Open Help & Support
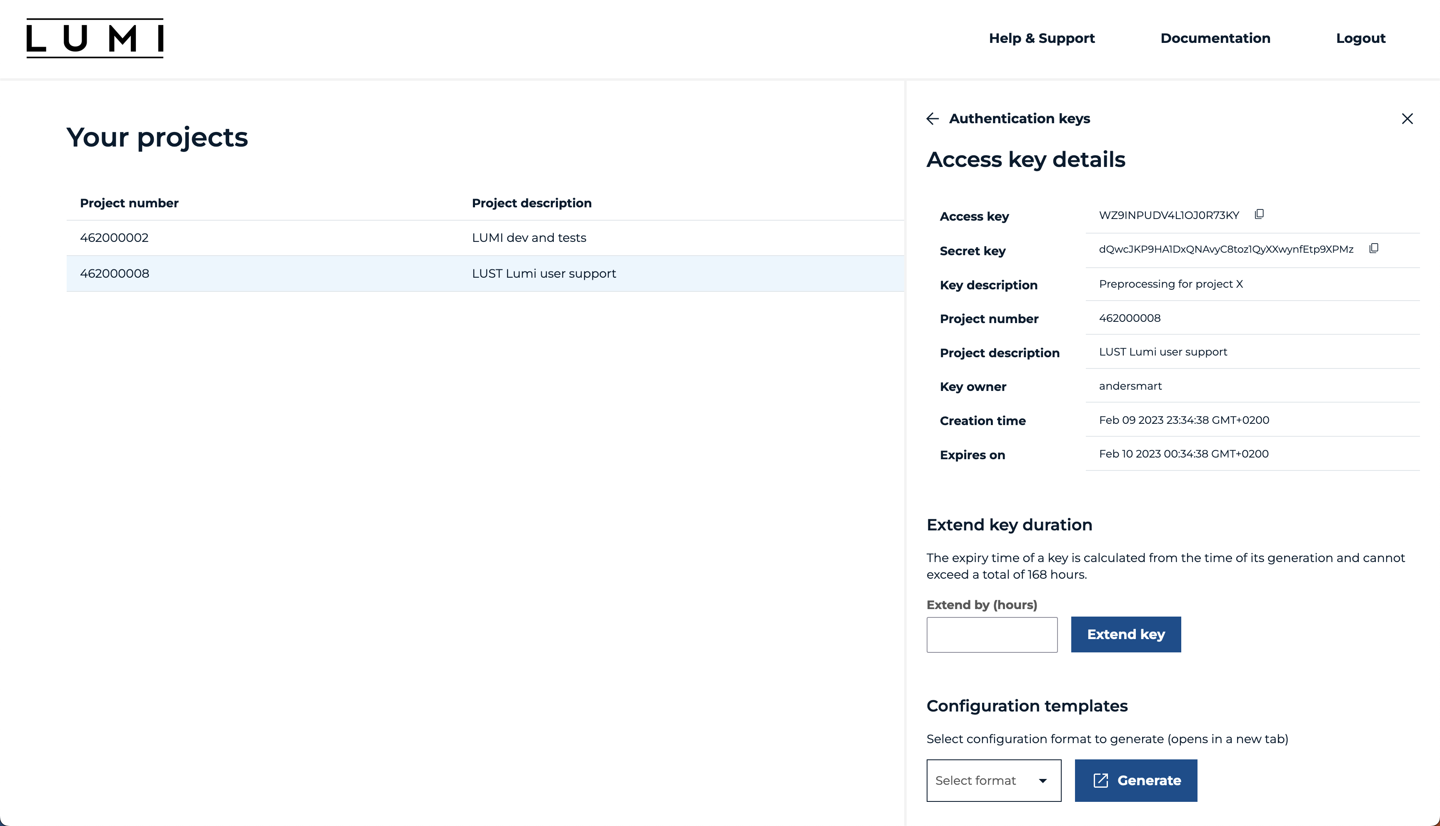1440x826 pixels. coord(1042,38)
